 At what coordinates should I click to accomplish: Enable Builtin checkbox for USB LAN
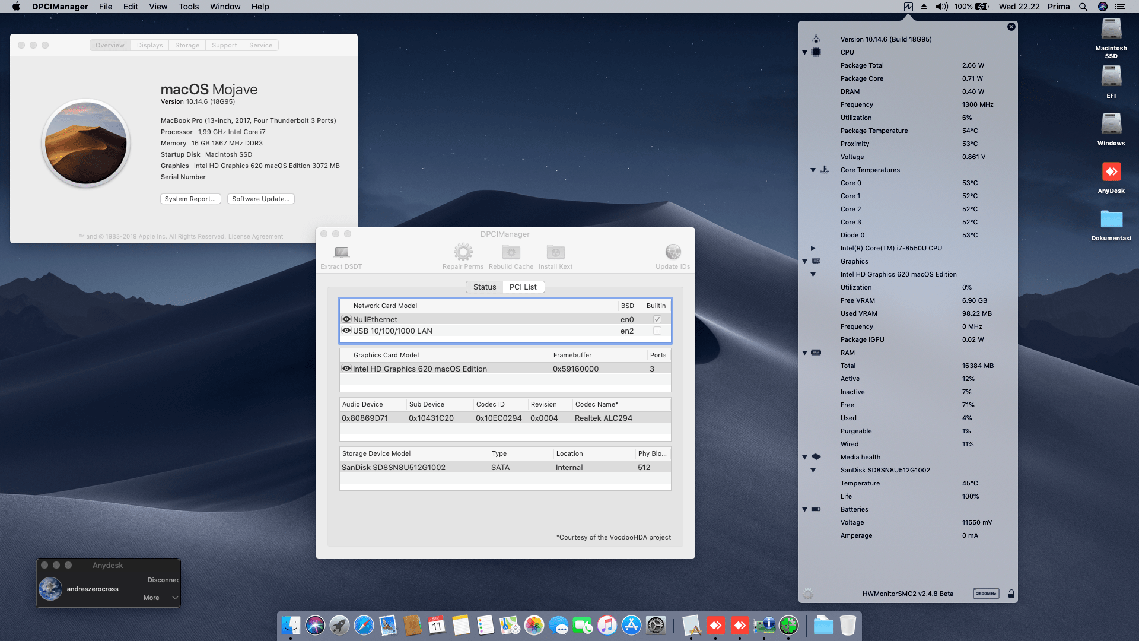point(657,331)
